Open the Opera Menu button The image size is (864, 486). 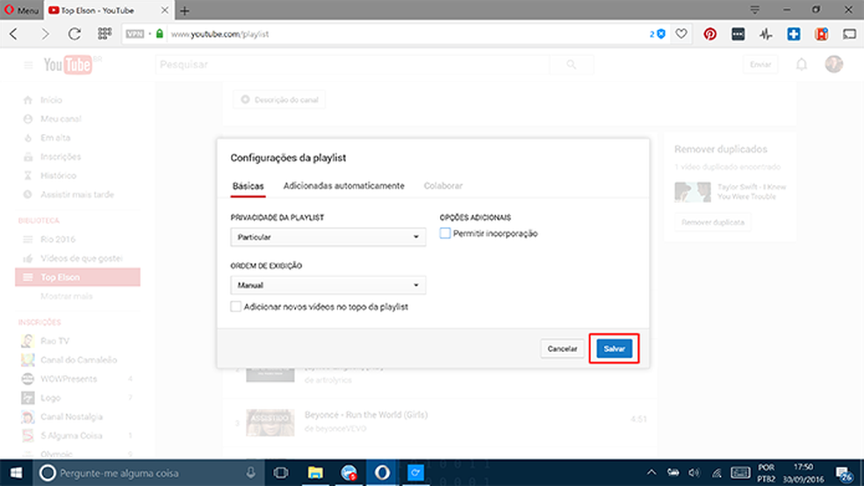tap(21, 10)
